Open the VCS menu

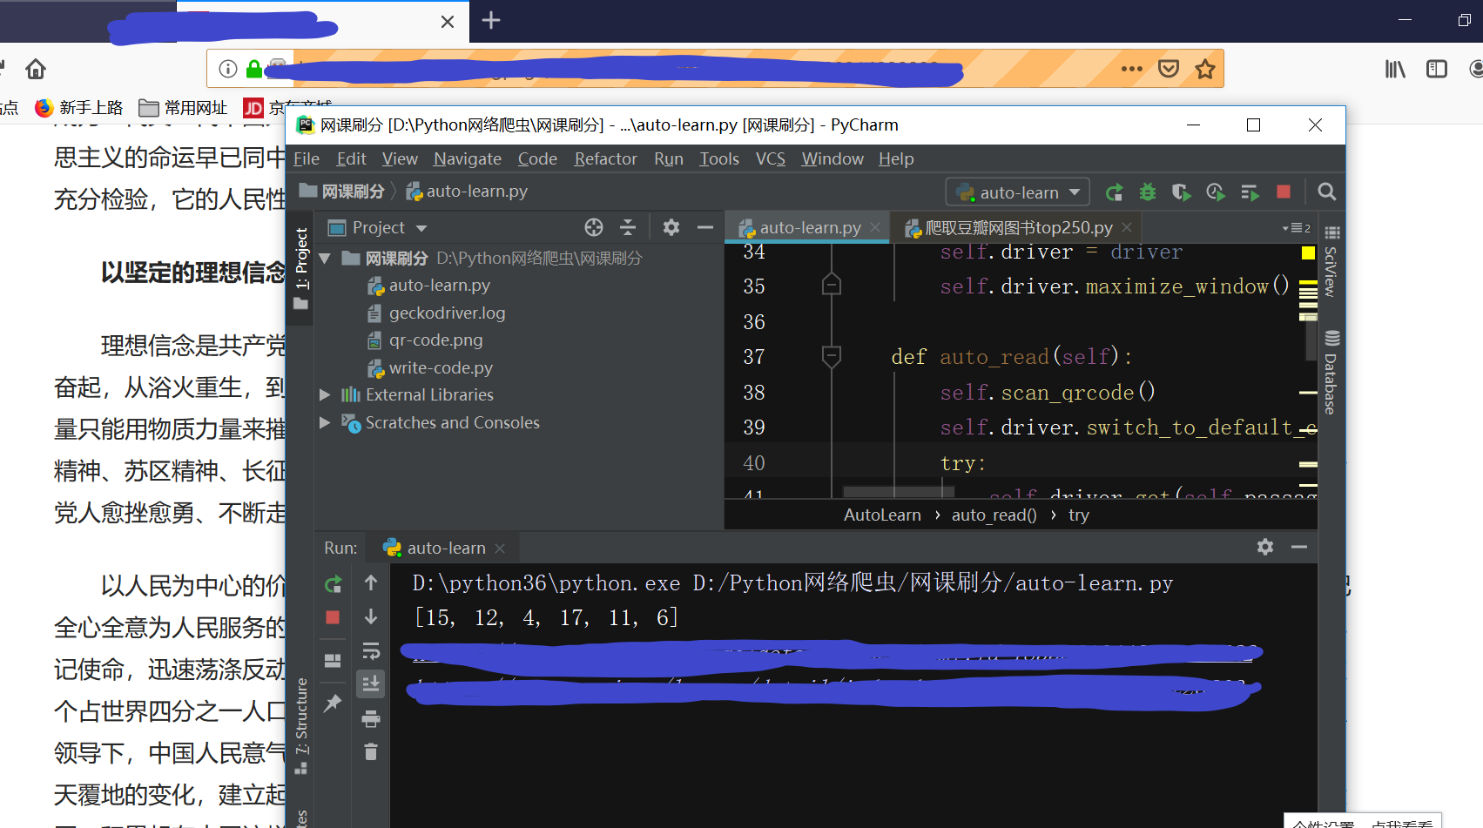pyautogui.click(x=771, y=159)
